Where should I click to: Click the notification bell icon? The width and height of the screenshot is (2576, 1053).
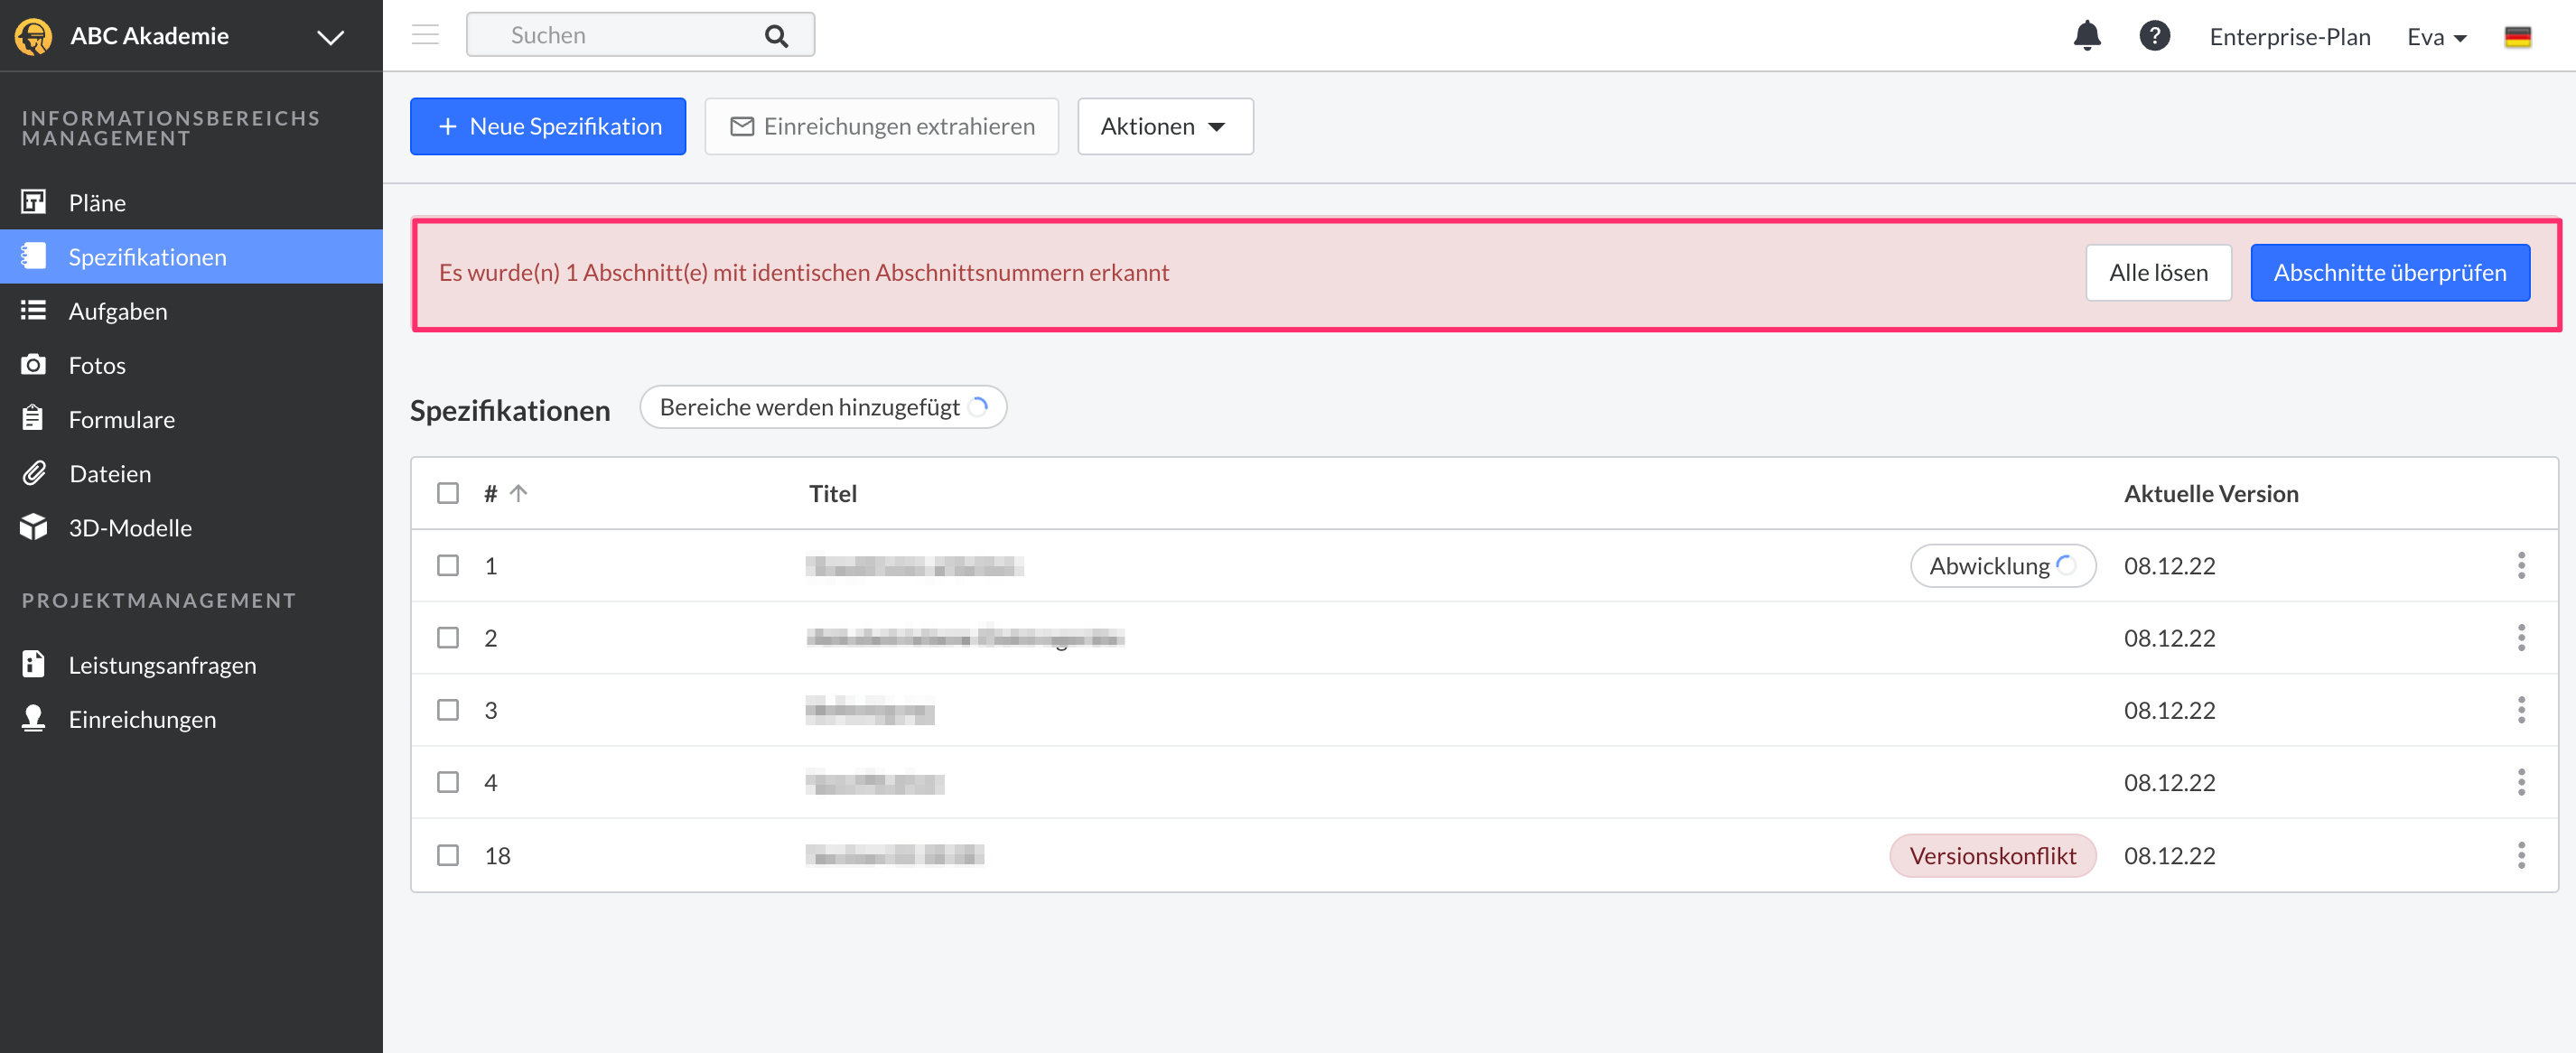point(2086,36)
